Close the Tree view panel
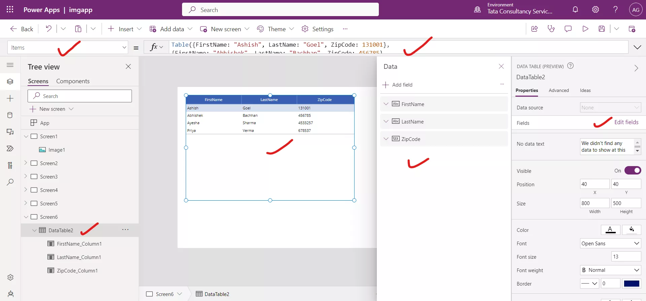The image size is (646, 301). pyautogui.click(x=128, y=66)
